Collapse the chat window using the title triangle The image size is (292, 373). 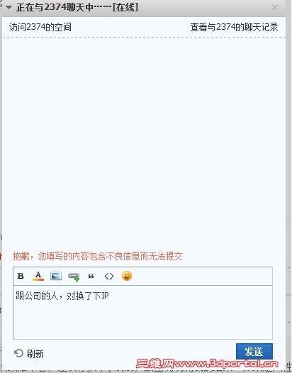click(x=9, y=7)
